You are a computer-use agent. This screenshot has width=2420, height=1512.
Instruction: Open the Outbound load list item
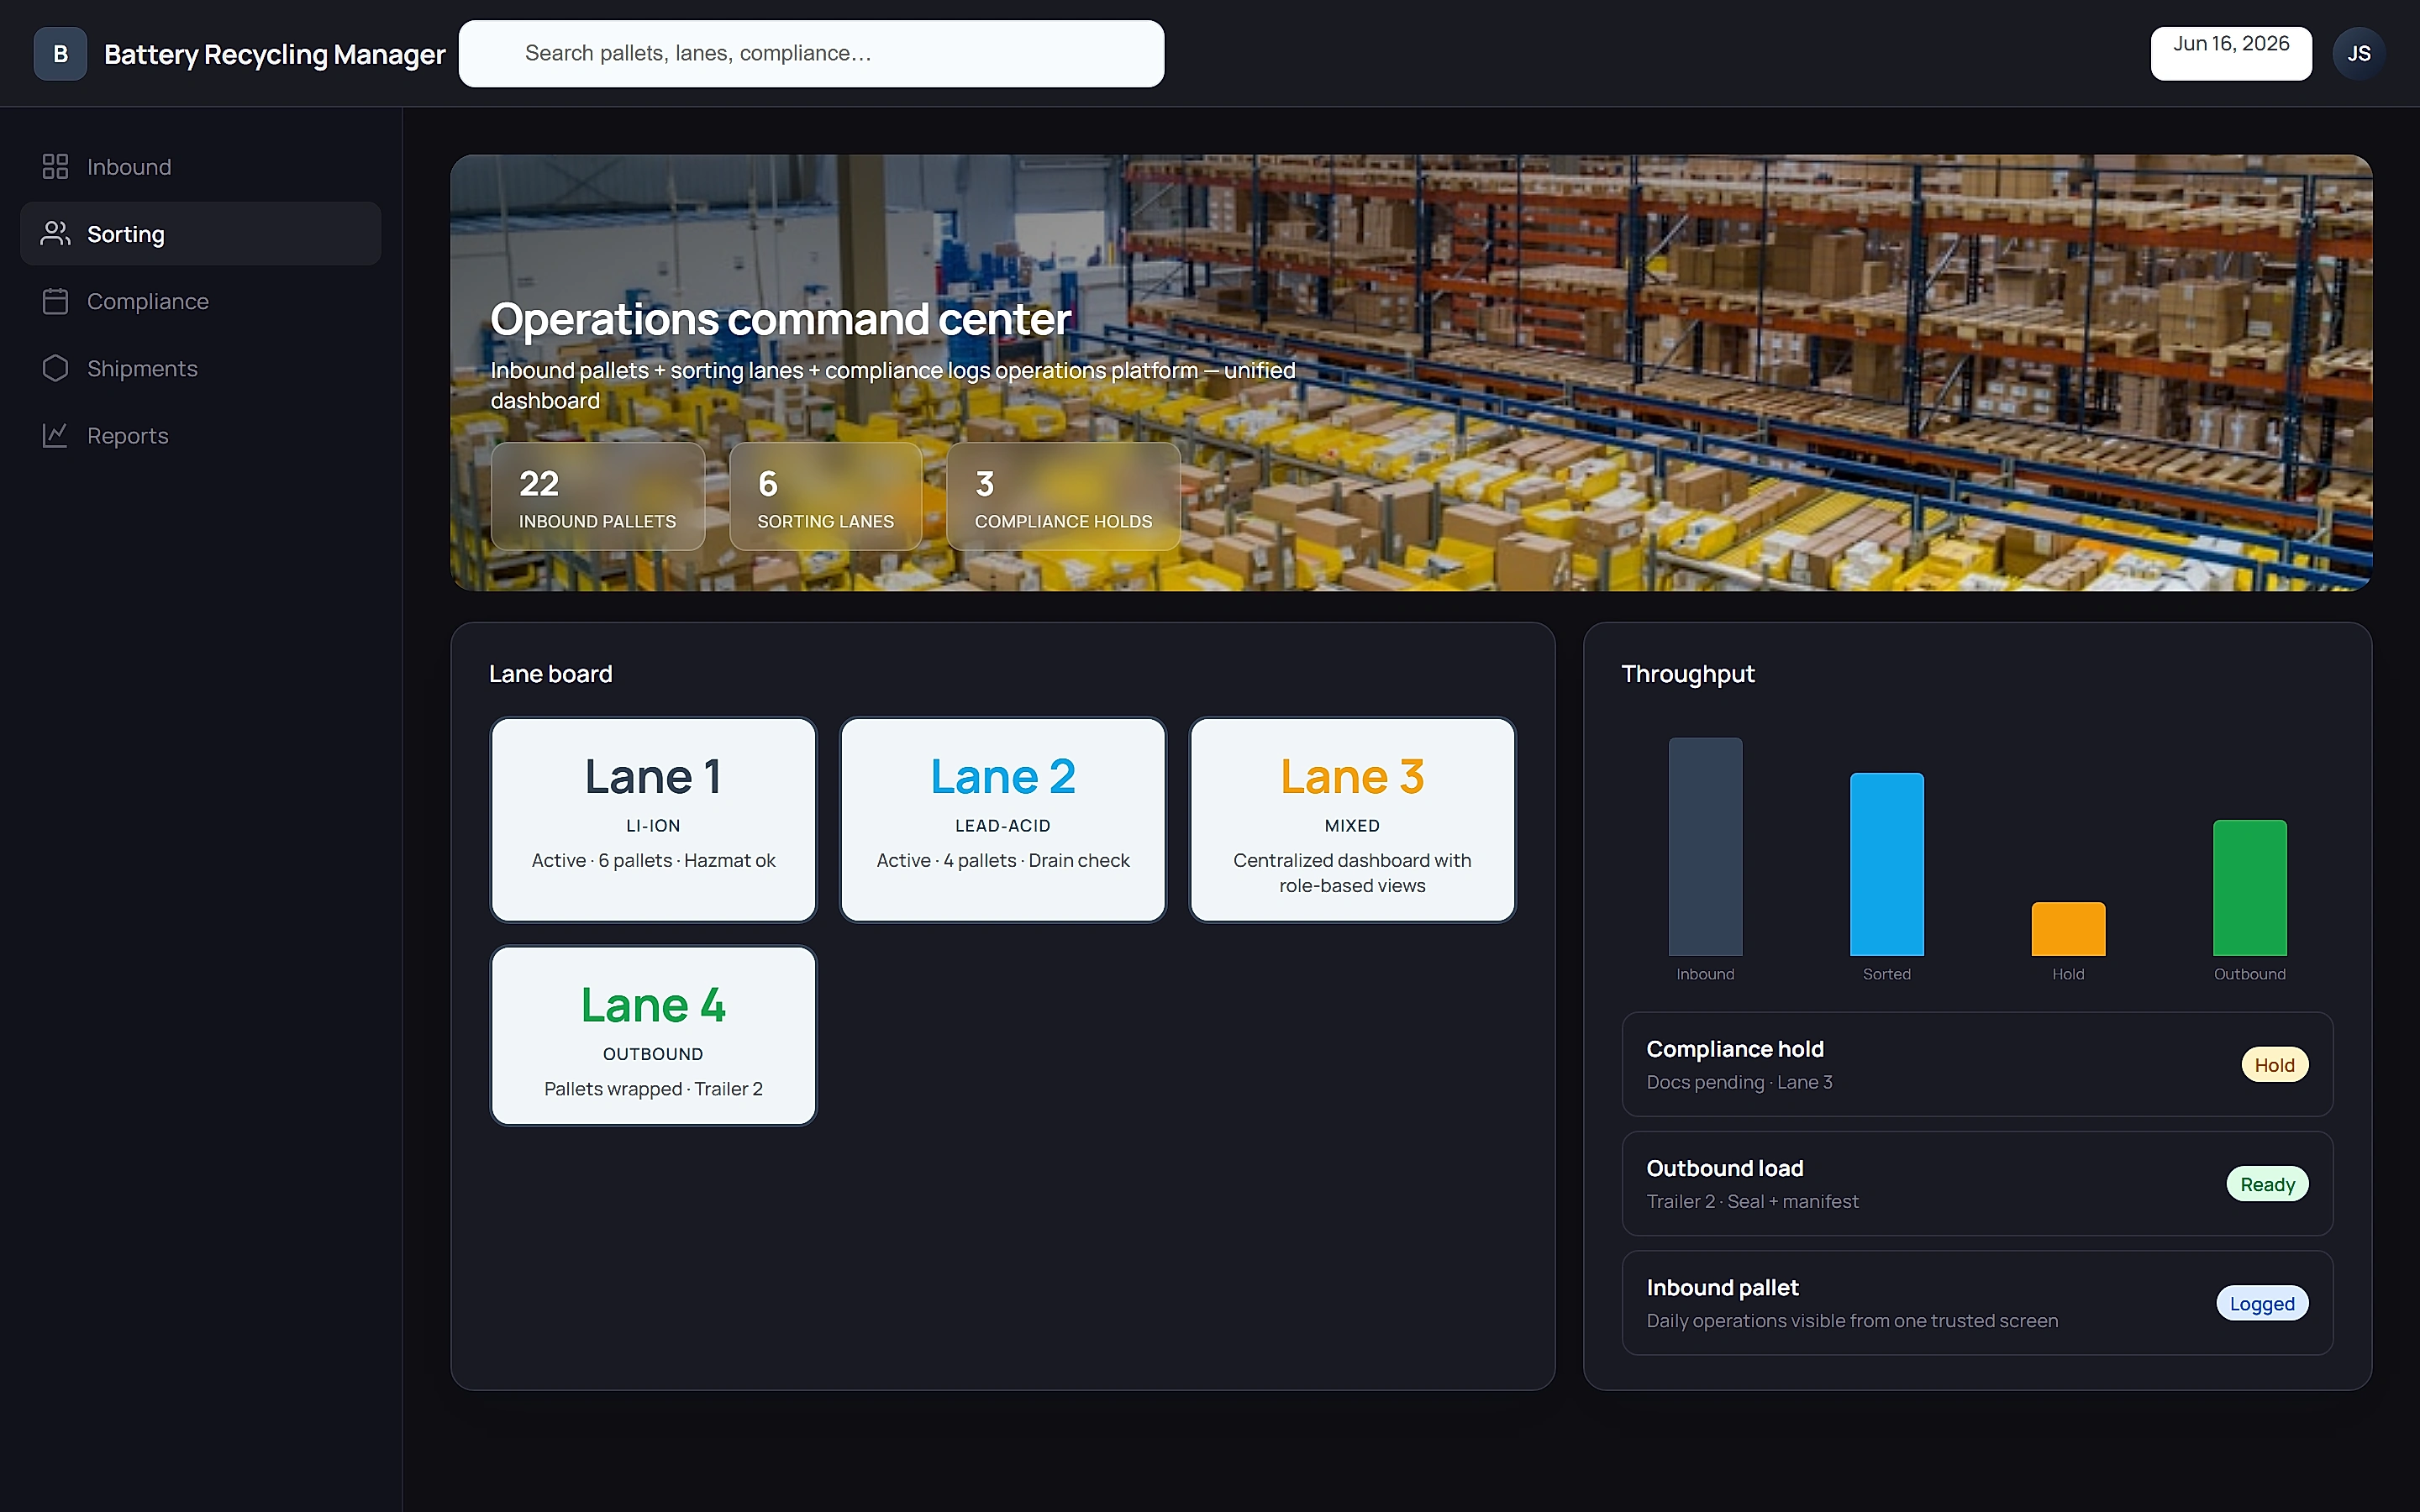pos(1977,1184)
